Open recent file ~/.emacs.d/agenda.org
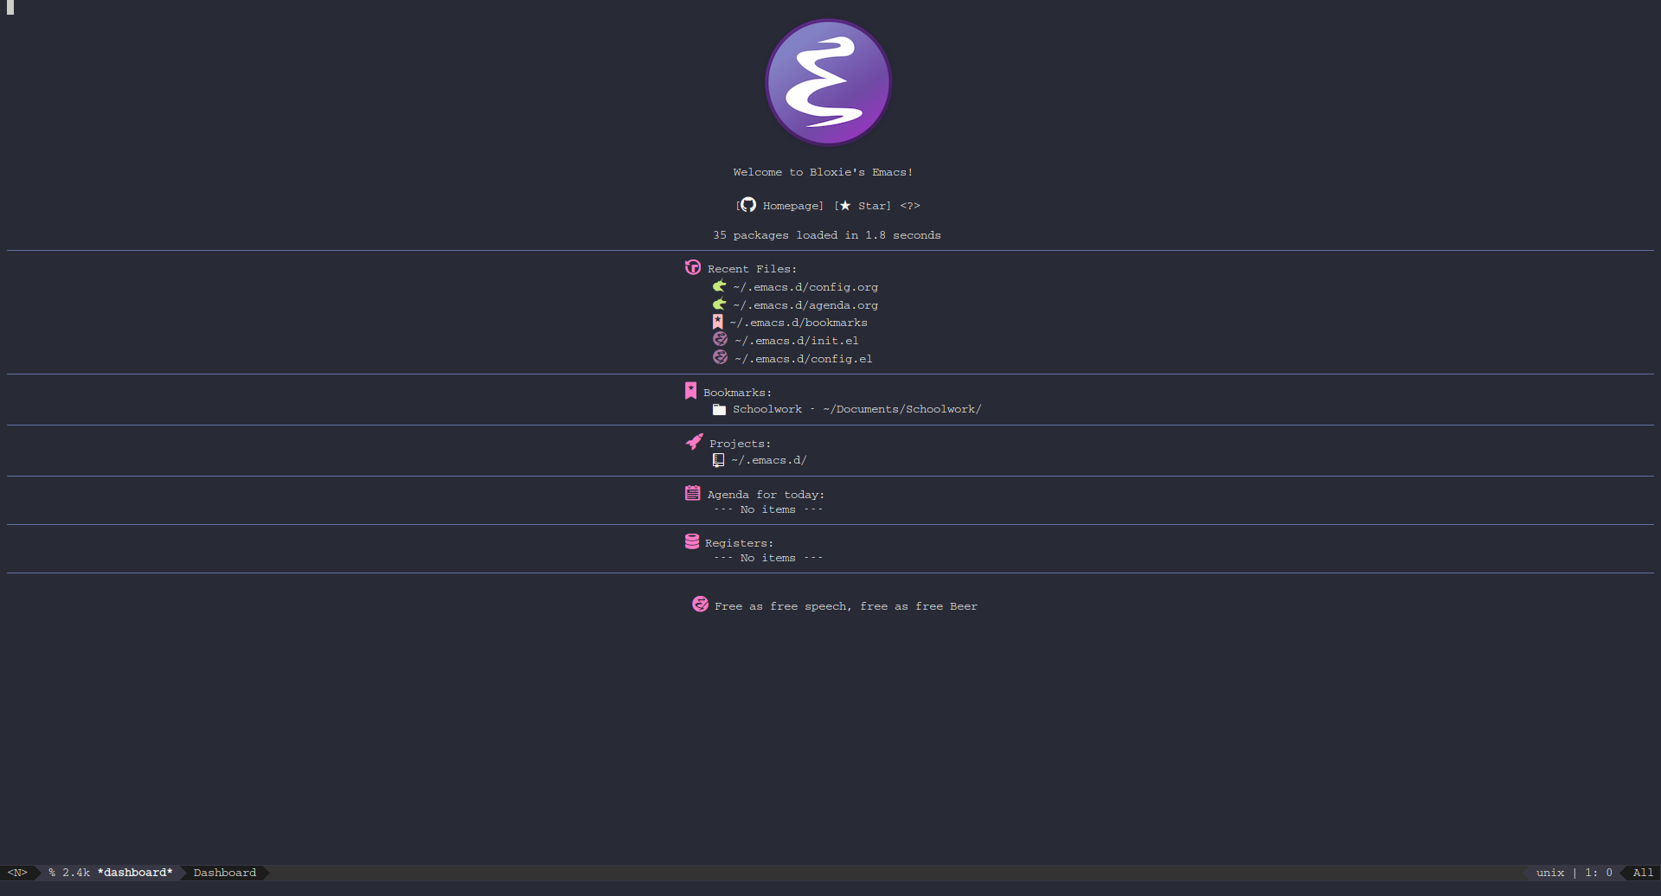Screen dimensions: 1661x896 click(x=805, y=304)
